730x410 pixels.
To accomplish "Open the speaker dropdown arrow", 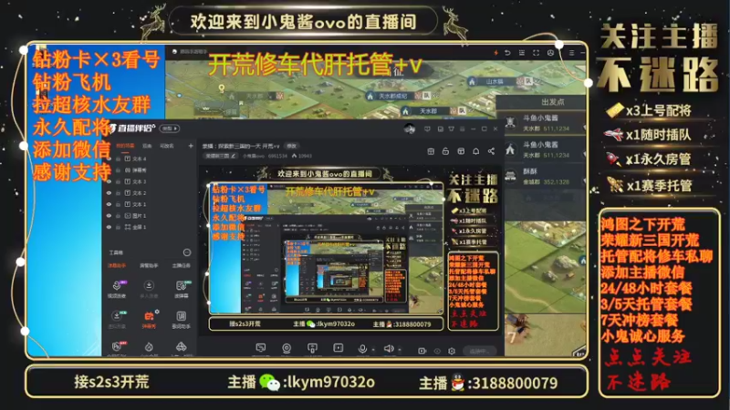I will click(400, 349).
